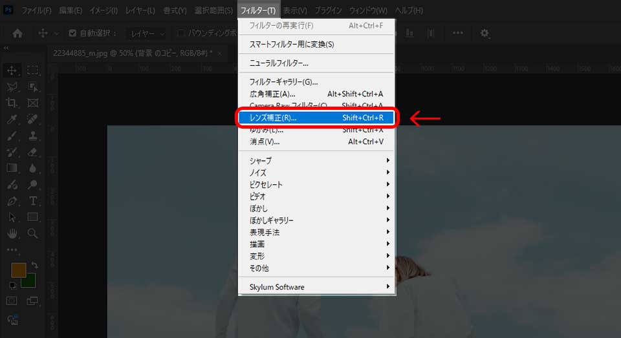Toggle the 自動選択 checkbox

(72, 33)
